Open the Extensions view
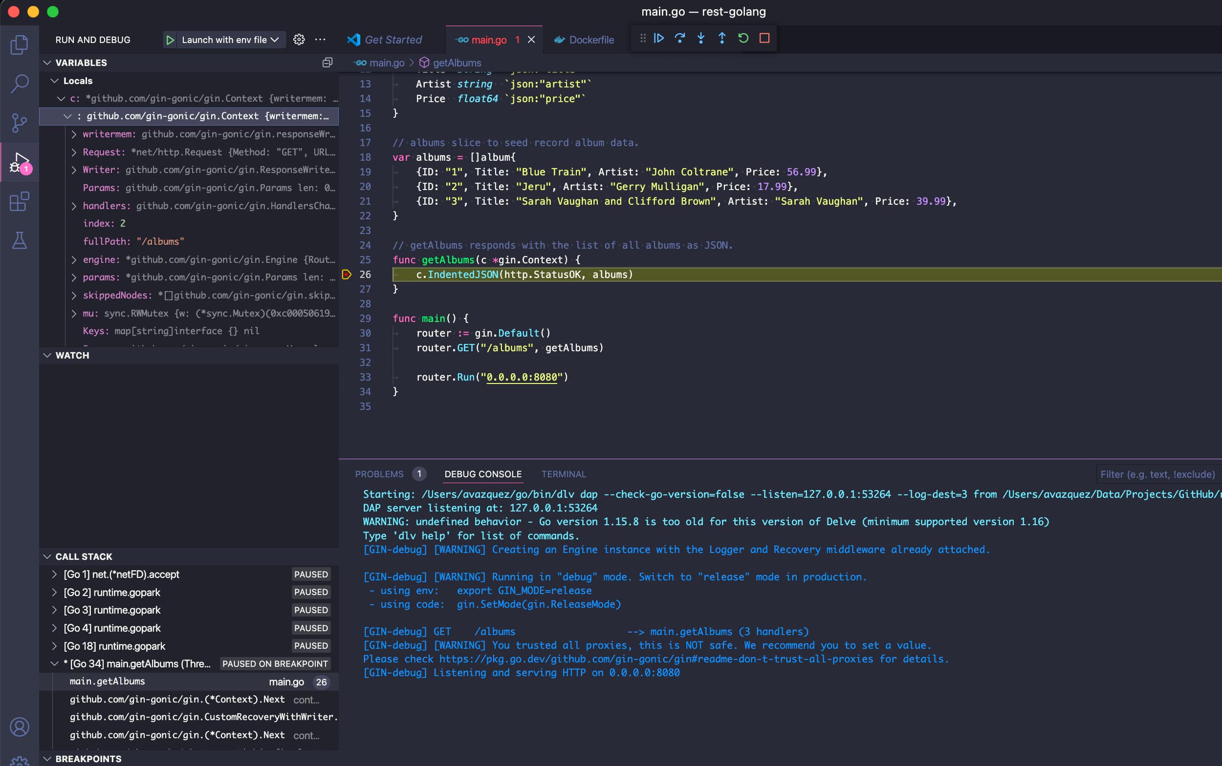The image size is (1222, 766). click(19, 202)
